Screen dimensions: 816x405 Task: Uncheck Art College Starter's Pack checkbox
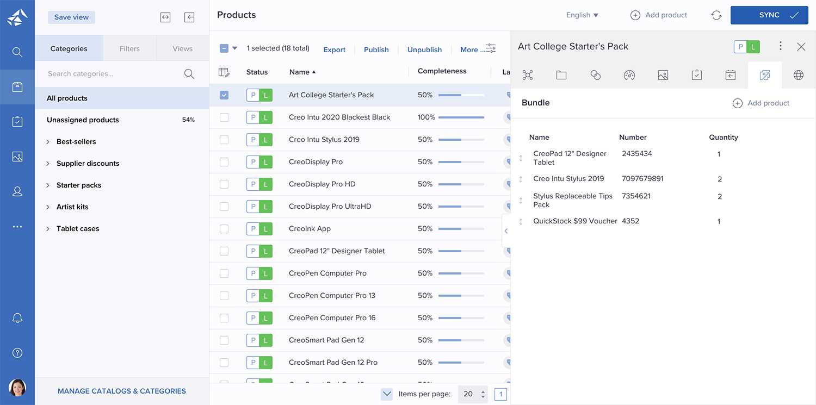[224, 95]
